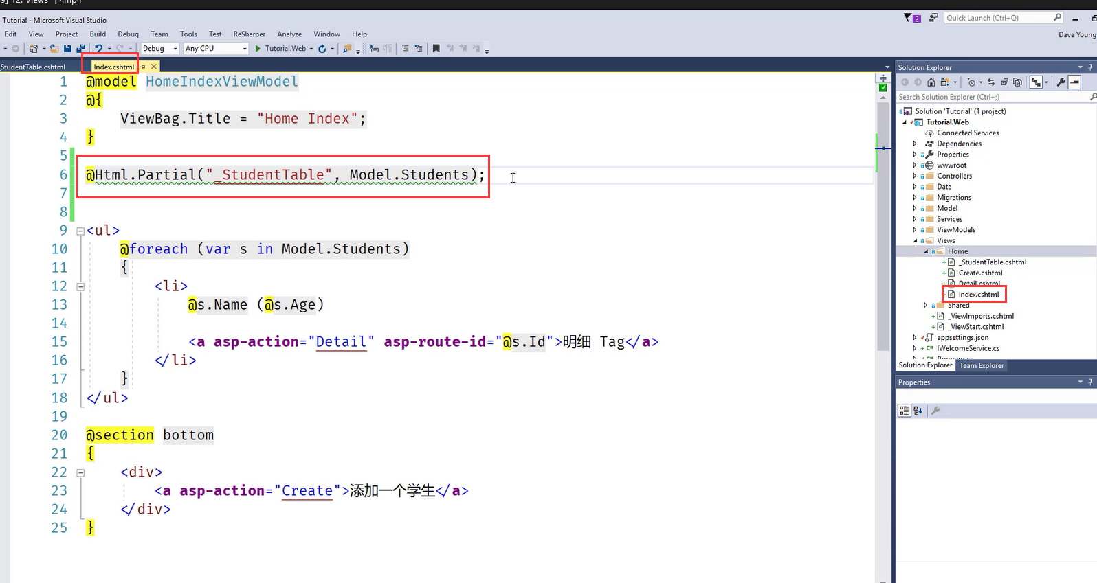Click the Dave Young account name

pos(1077,34)
